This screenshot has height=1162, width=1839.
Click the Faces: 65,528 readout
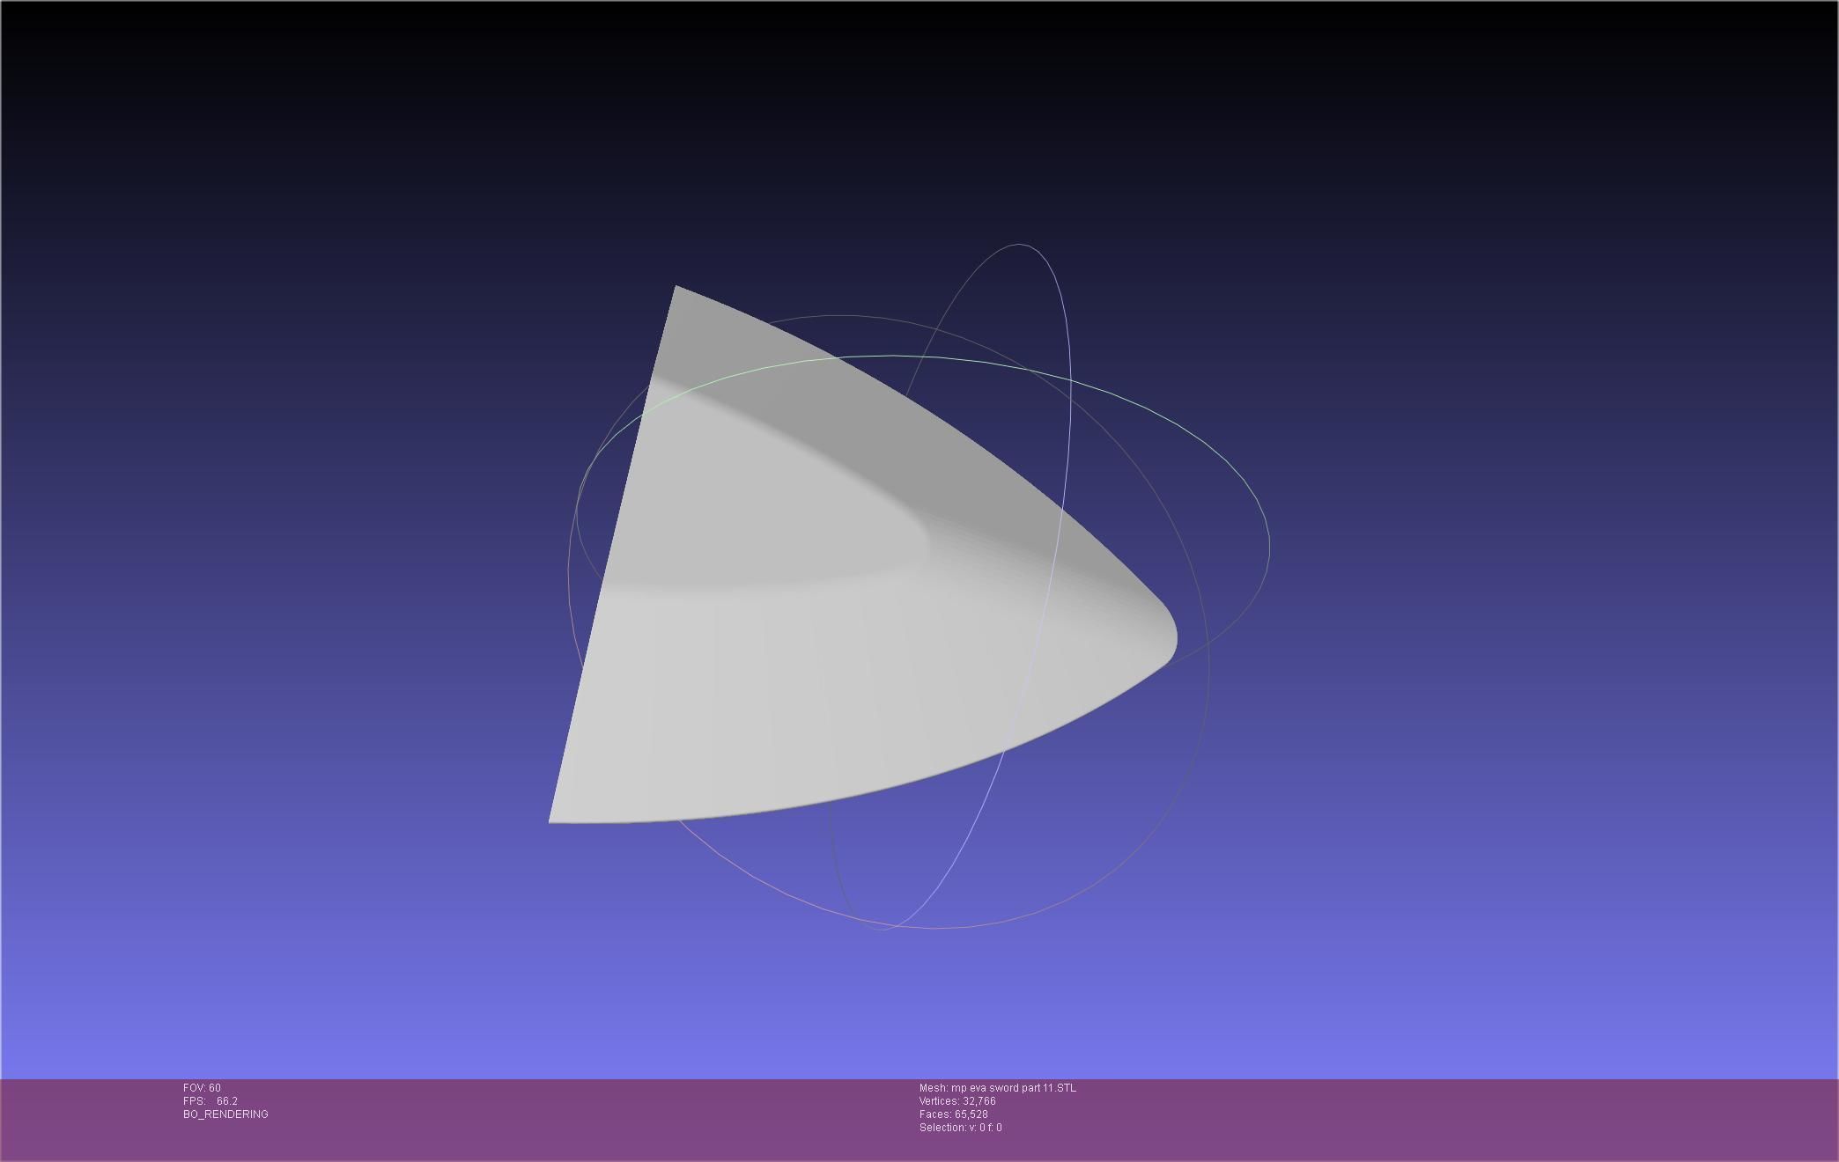pos(953,1114)
